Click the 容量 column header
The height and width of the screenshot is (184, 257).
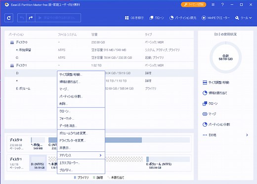coord(94,35)
